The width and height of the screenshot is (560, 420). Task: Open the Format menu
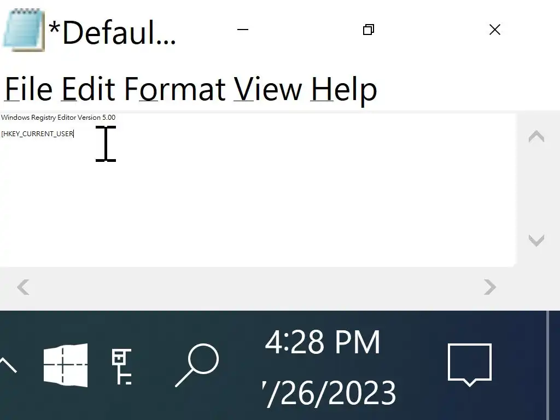tap(175, 89)
